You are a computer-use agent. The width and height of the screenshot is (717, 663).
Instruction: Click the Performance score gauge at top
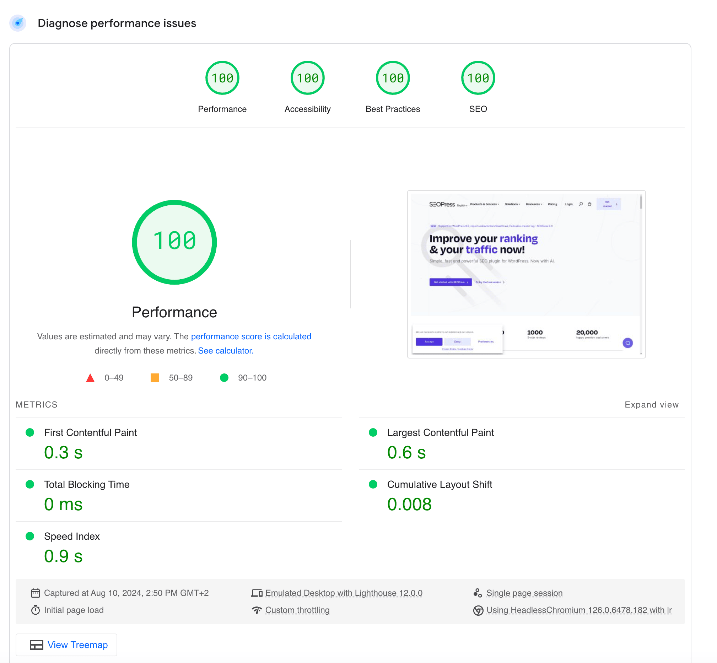pyautogui.click(x=222, y=78)
